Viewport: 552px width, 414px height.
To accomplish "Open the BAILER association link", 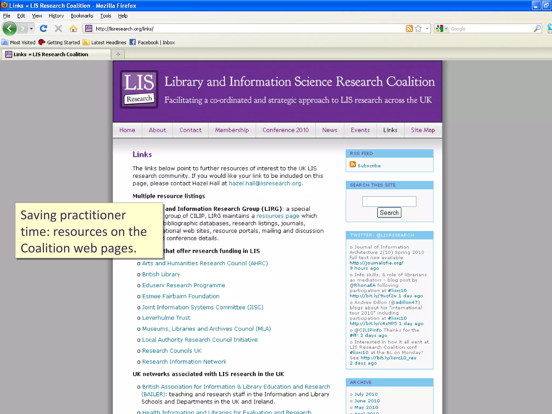I will click(x=236, y=390).
